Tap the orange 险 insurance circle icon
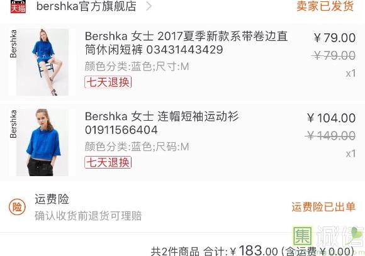365x256 pixels. [17, 207]
